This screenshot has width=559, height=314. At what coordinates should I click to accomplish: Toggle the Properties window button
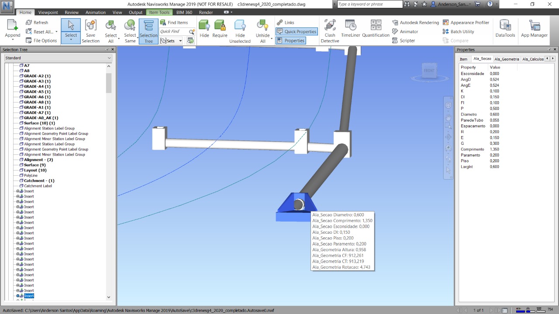click(x=290, y=41)
